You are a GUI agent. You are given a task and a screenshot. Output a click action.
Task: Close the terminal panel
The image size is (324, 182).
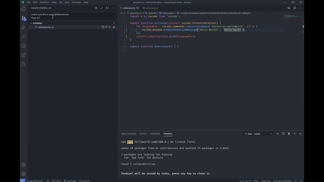(300, 133)
